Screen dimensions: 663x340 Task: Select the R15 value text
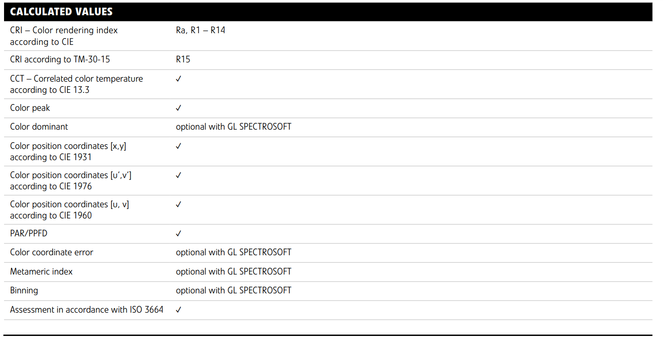point(183,60)
